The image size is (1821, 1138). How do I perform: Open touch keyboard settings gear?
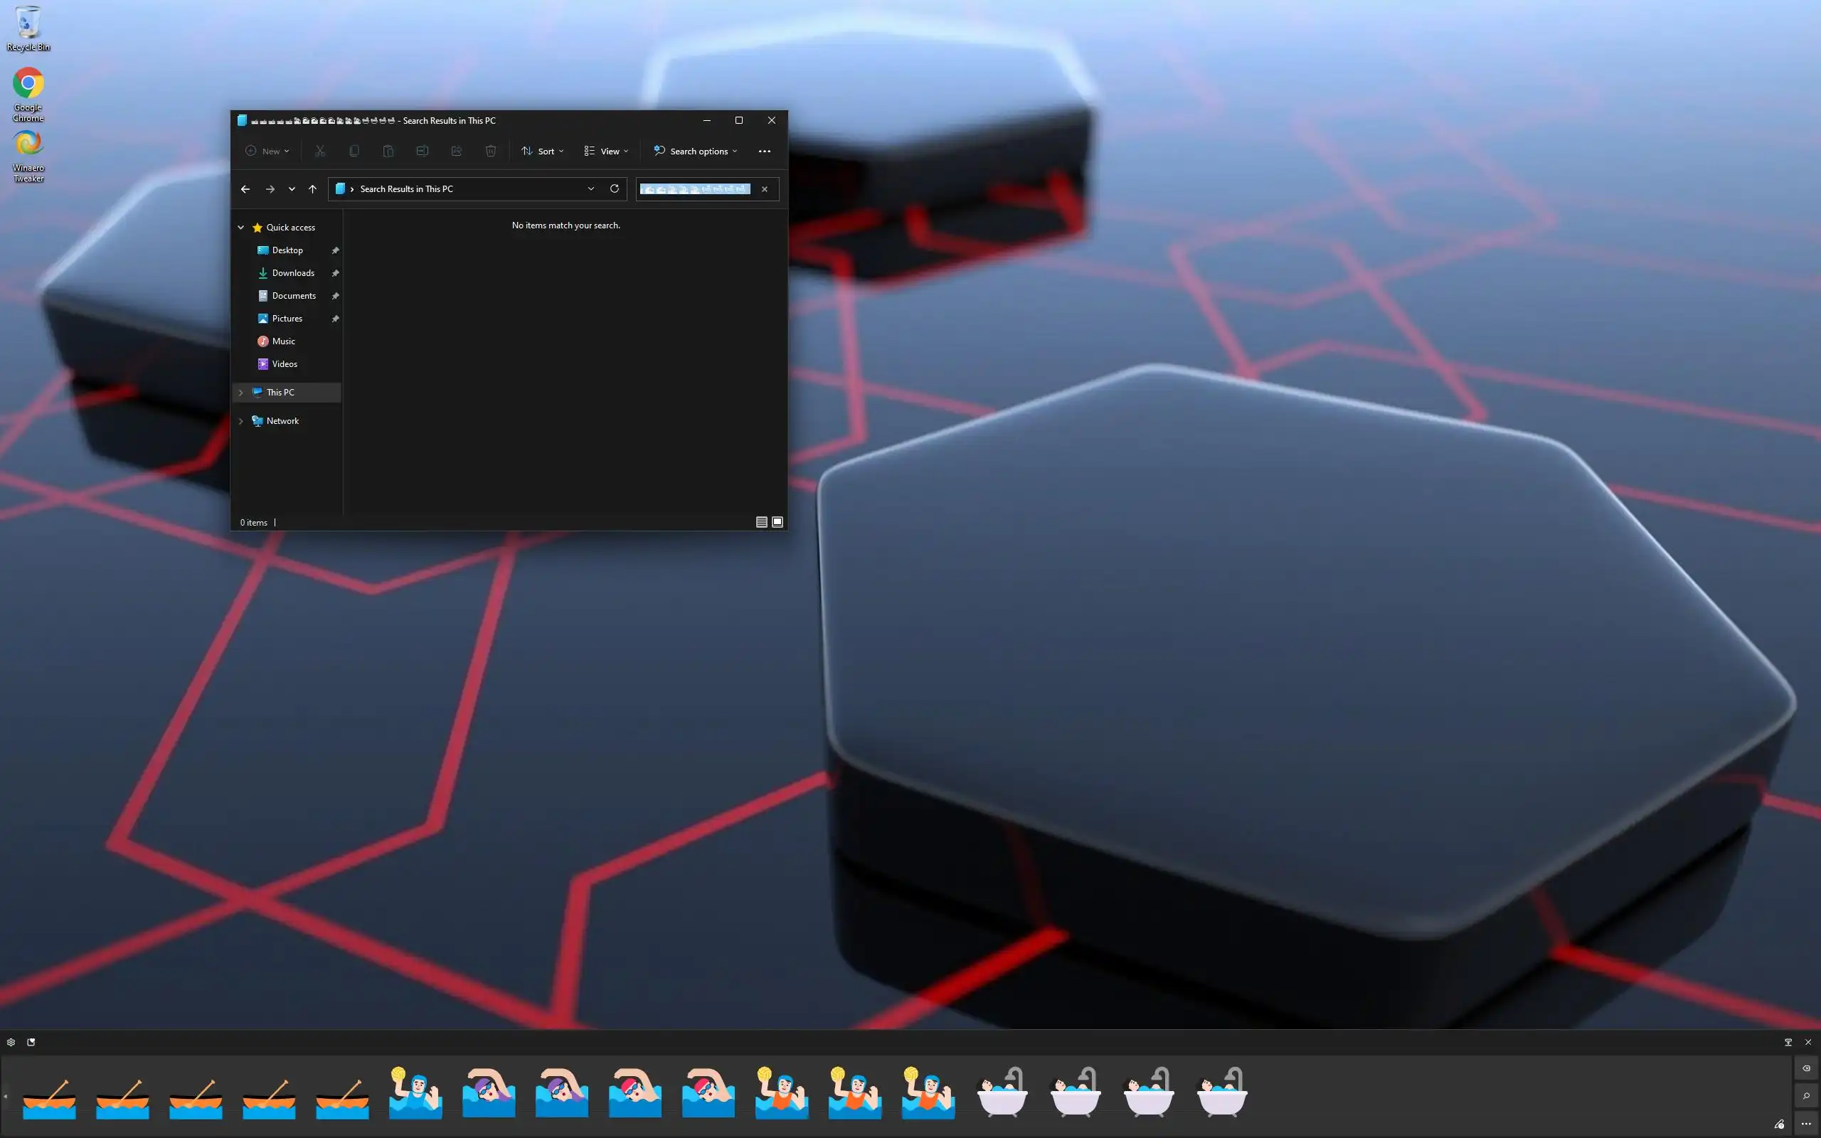click(11, 1043)
